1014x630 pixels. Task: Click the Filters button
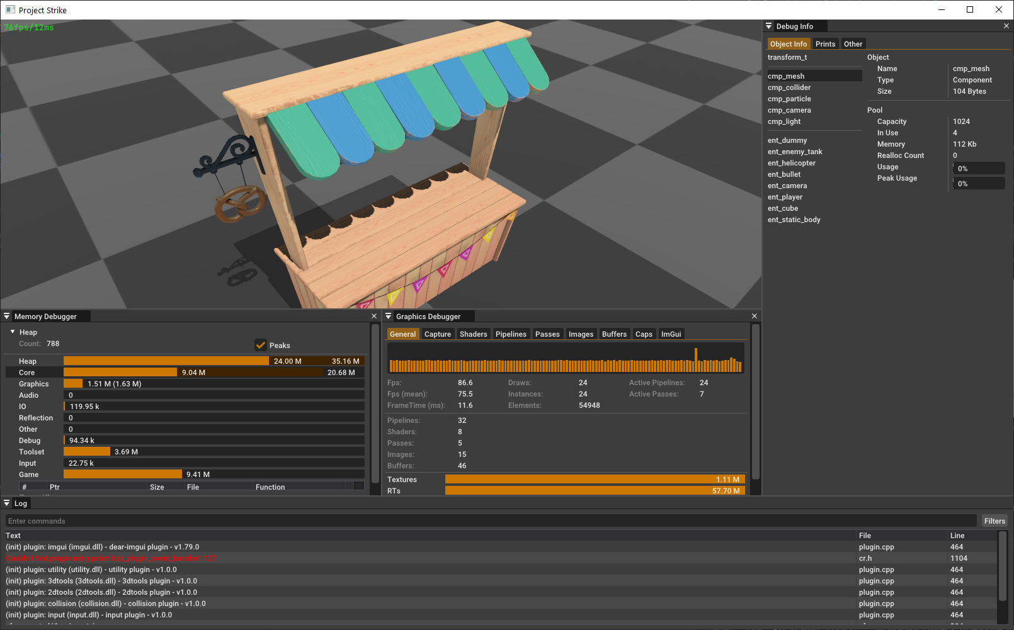[994, 520]
